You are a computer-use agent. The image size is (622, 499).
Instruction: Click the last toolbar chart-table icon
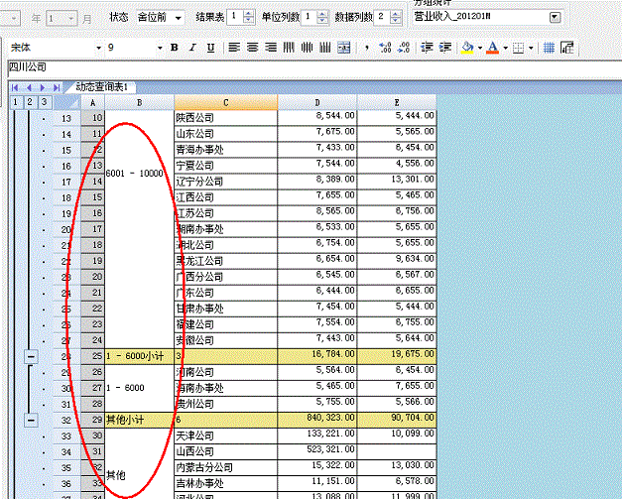pyautogui.click(x=567, y=48)
